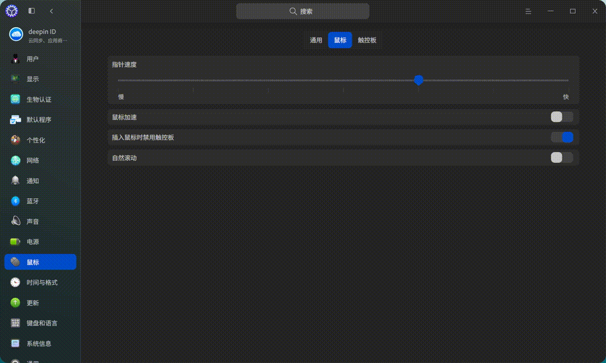Click the 指针速度 label

[124, 65]
